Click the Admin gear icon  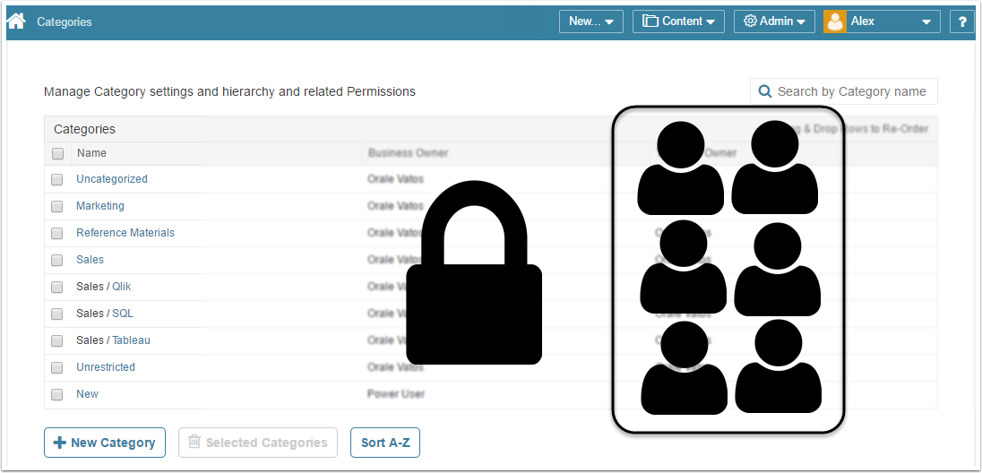(750, 21)
